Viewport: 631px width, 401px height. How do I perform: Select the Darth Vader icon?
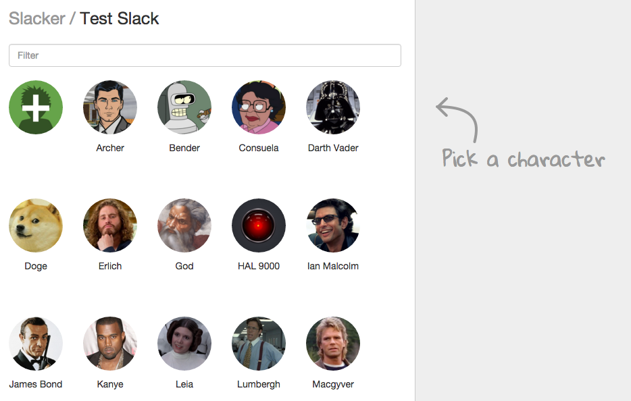332,107
